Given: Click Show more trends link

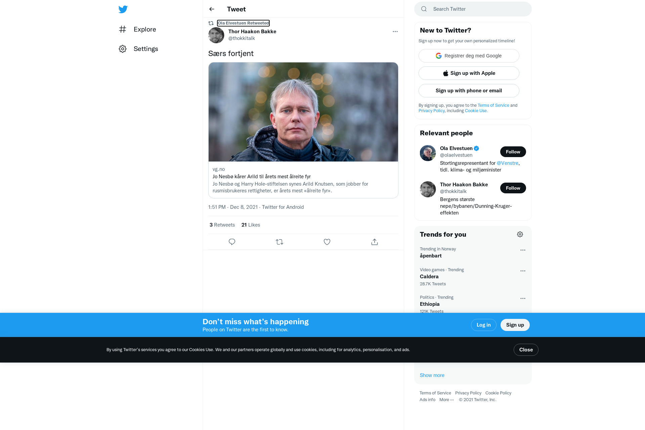Looking at the screenshot, I should tap(432, 375).
